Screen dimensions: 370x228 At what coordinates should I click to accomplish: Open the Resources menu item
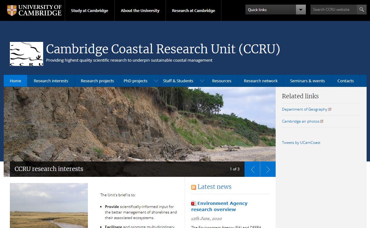coord(222,81)
